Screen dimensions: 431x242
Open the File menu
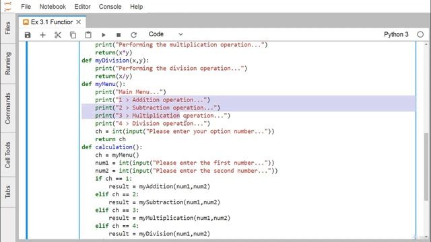[26, 7]
